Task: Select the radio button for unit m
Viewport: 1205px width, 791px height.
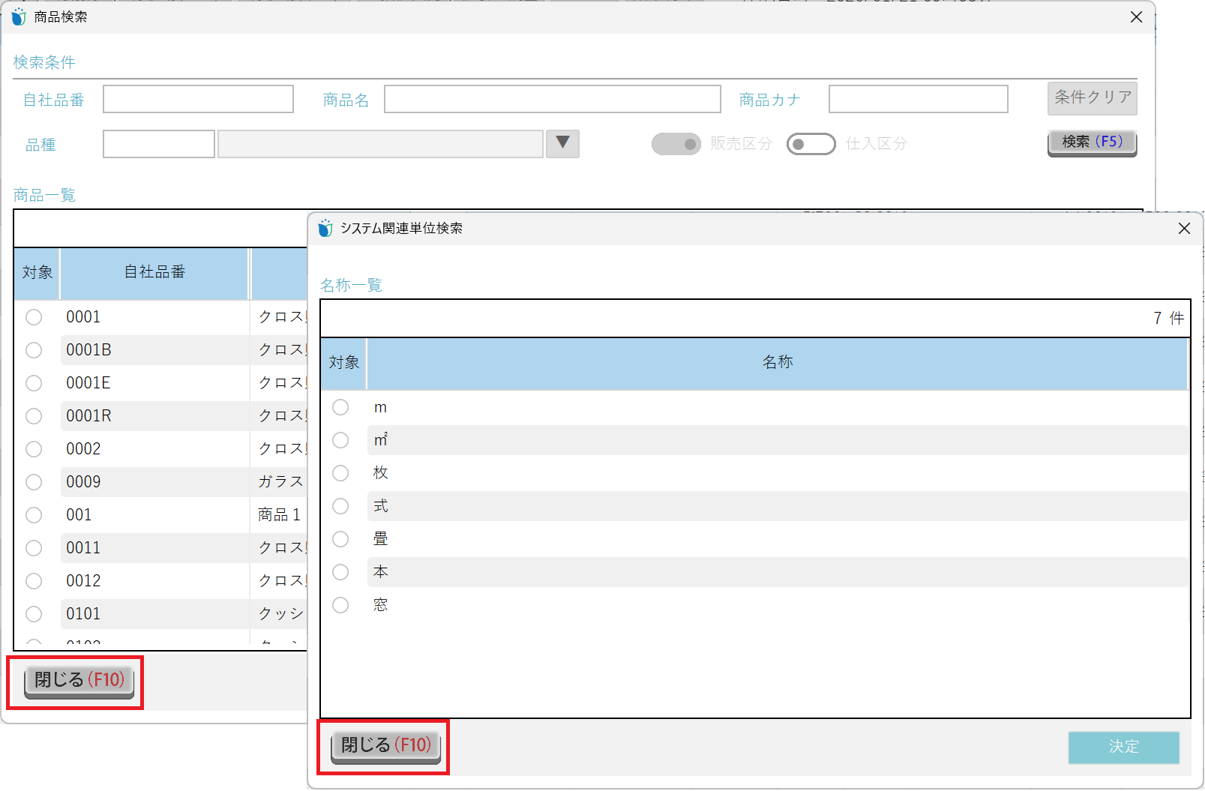Action: pyautogui.click(x=340, y=407)
